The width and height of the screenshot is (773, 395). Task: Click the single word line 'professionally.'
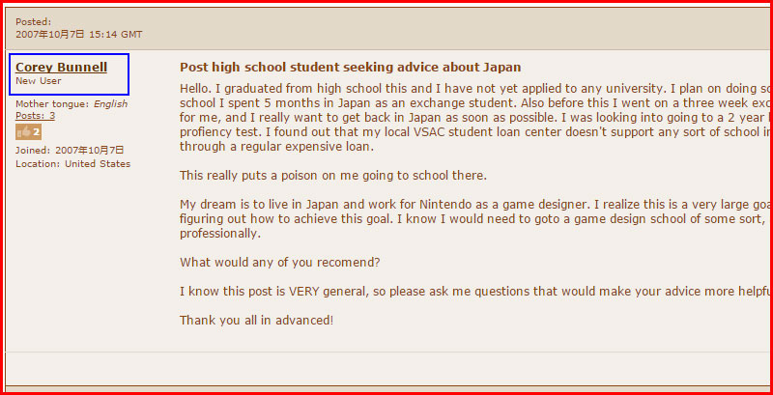(220, 234)
